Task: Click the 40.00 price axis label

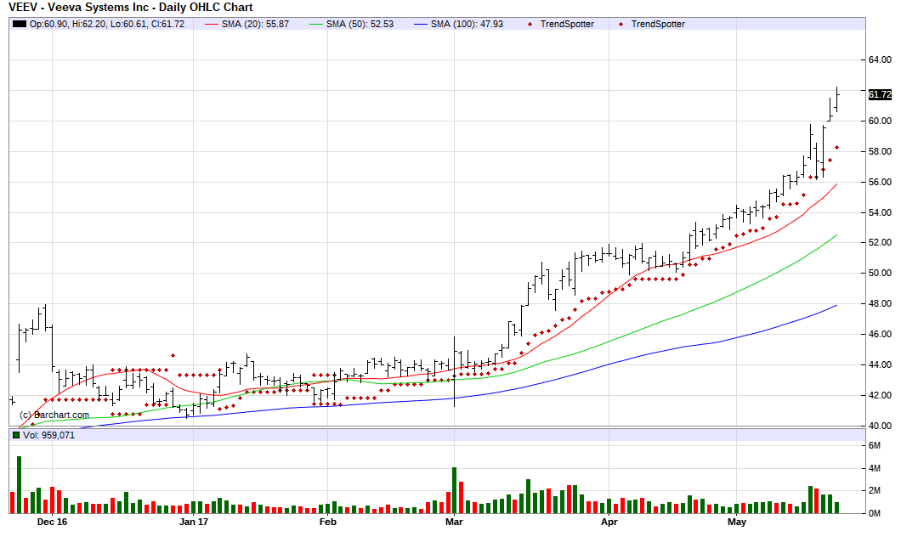Action: (x=880, y=426)
